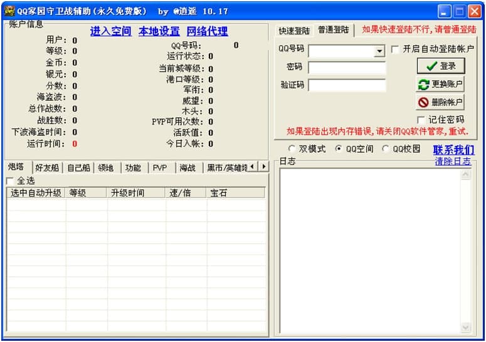Focus the 密码 password field

(x=347, y=68)
